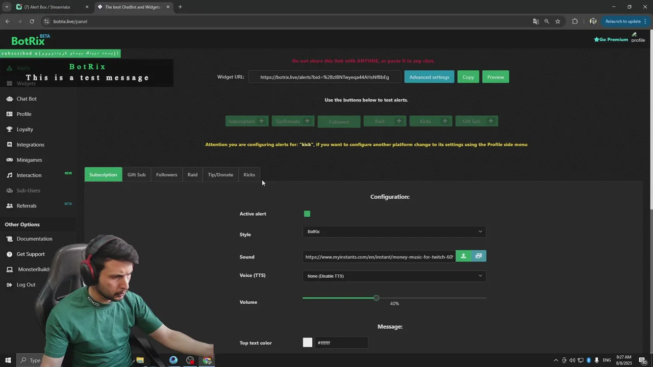
Task: Test the Tip/Donate alert button
Action: point(293,121)
